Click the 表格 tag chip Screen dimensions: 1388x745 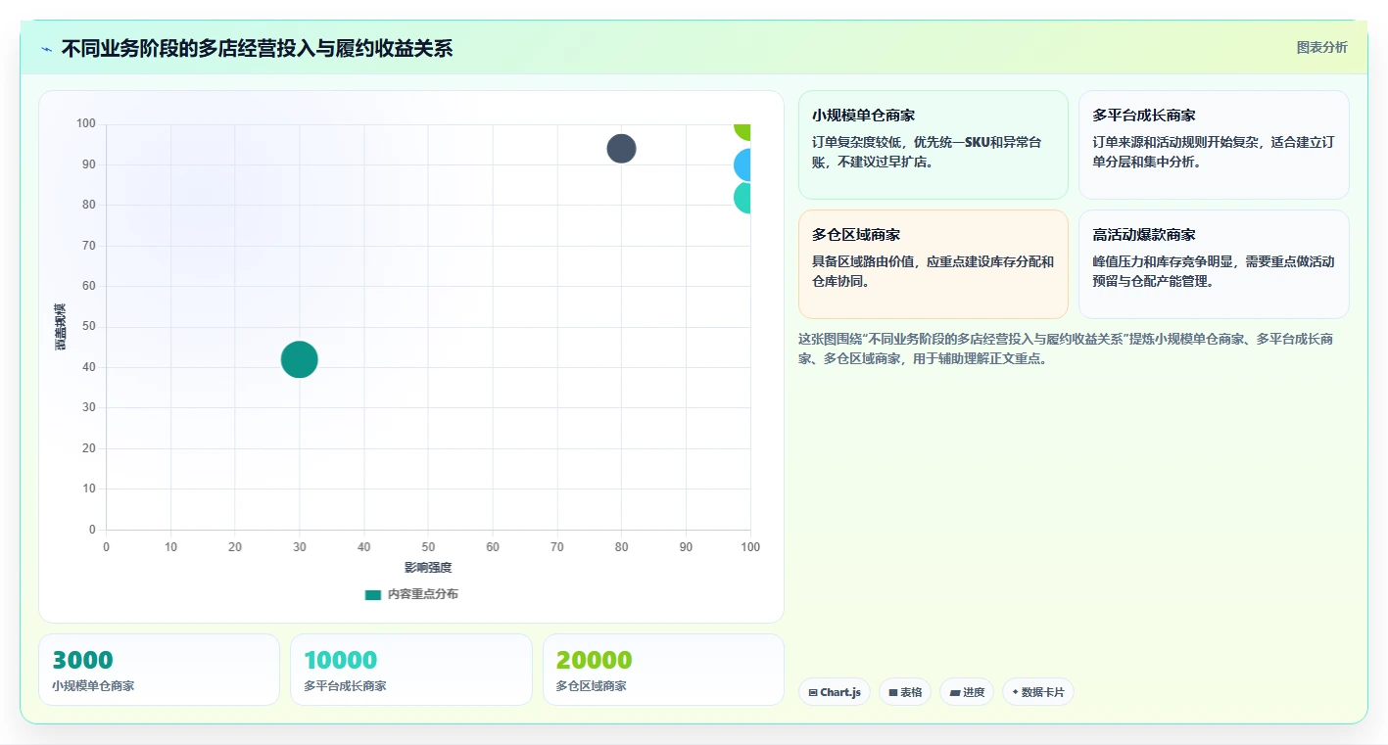905,692
